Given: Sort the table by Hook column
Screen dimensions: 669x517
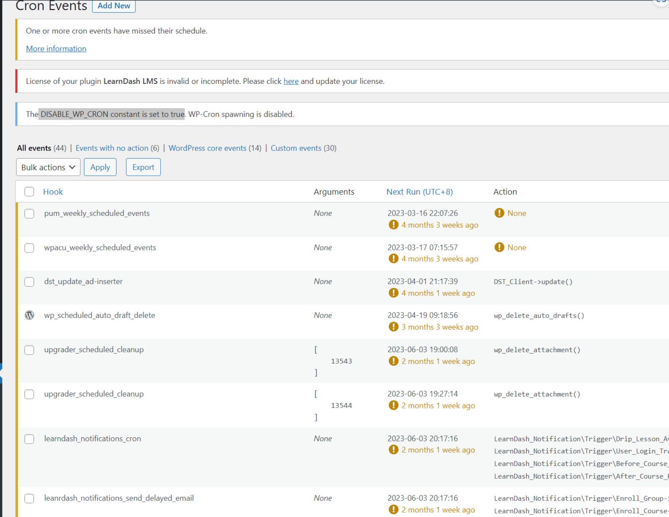Looking at the screenshot, I should coord(53,192).
